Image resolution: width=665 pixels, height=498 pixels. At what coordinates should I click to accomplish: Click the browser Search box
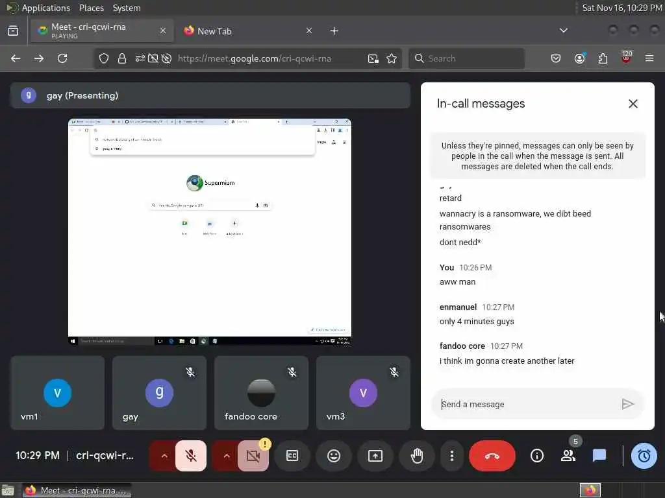[466, 58]
